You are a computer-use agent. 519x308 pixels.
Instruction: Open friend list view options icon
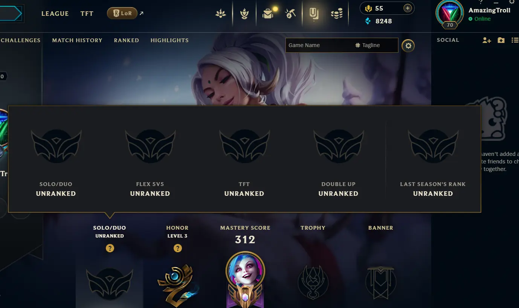515,40
